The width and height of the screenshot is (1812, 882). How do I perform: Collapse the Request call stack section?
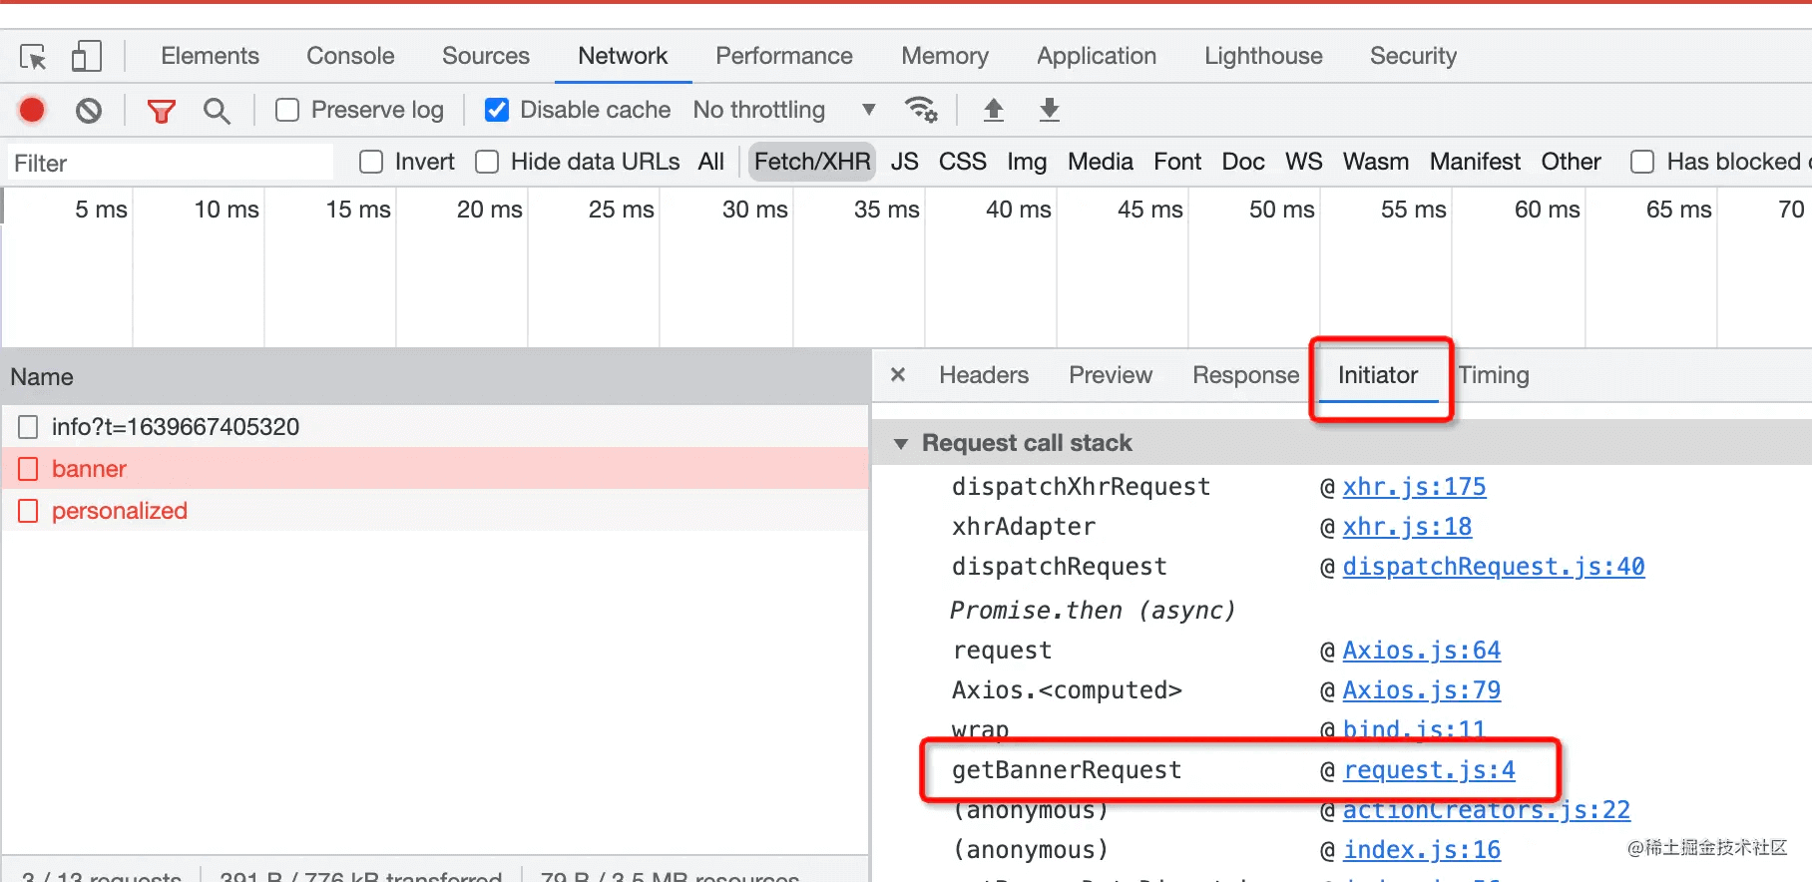[x=901, y=443]
